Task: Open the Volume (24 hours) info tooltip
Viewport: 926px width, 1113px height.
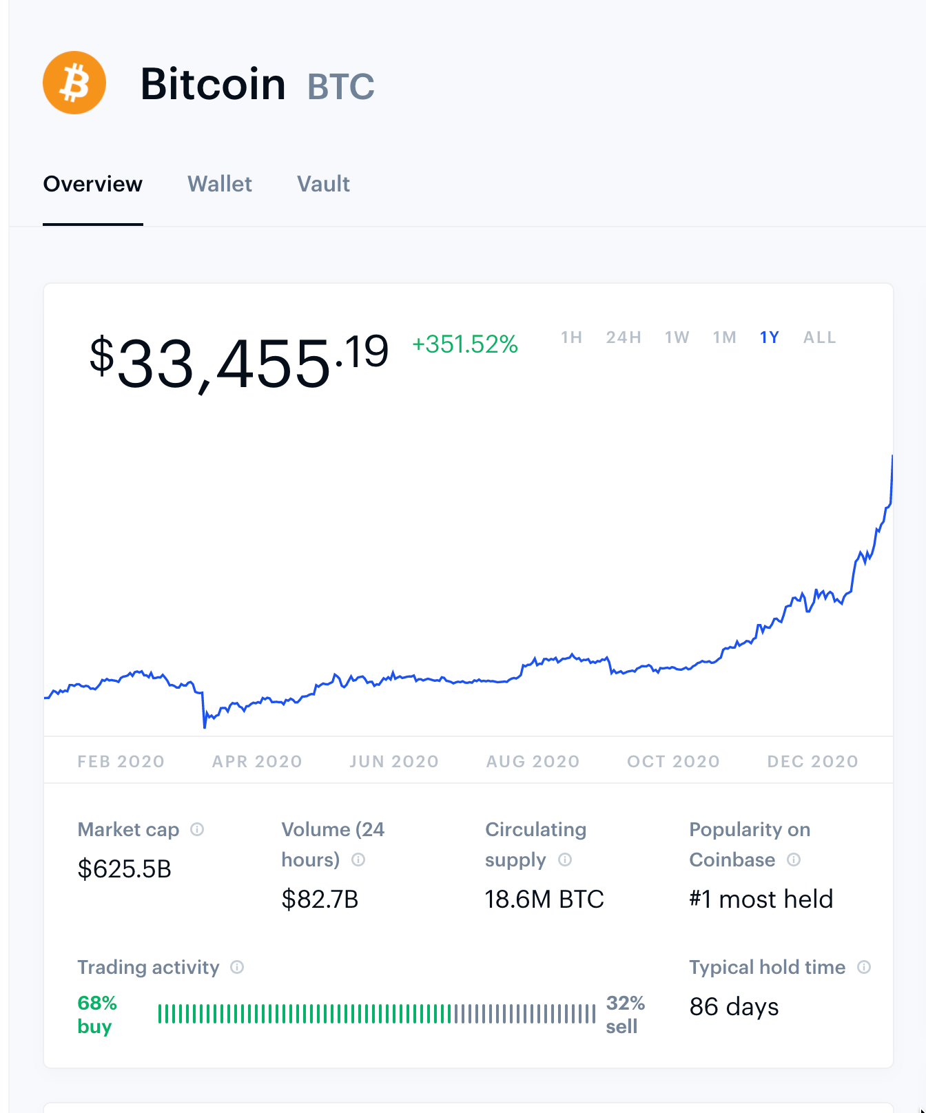Action: tap(358, 860)
